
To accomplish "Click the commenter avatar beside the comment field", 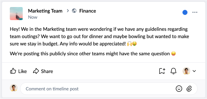I will (x=14, y=88).
